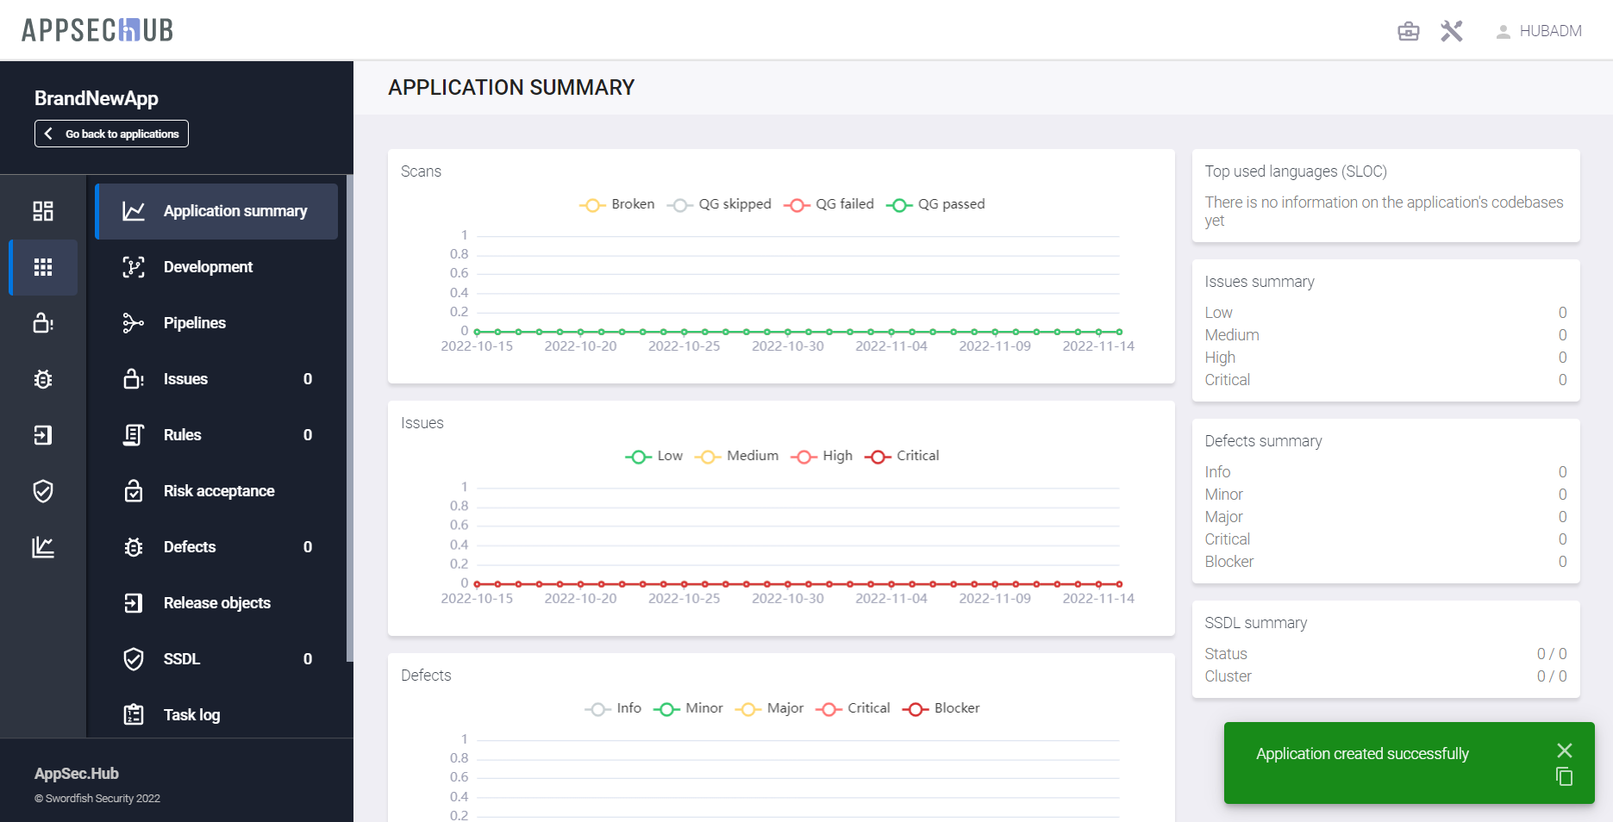Click Go back to applications button

point(111,134)
